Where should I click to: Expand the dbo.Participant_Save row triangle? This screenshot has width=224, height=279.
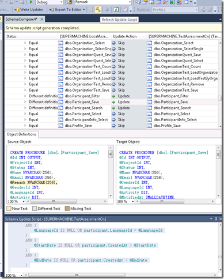click(25, 102)
